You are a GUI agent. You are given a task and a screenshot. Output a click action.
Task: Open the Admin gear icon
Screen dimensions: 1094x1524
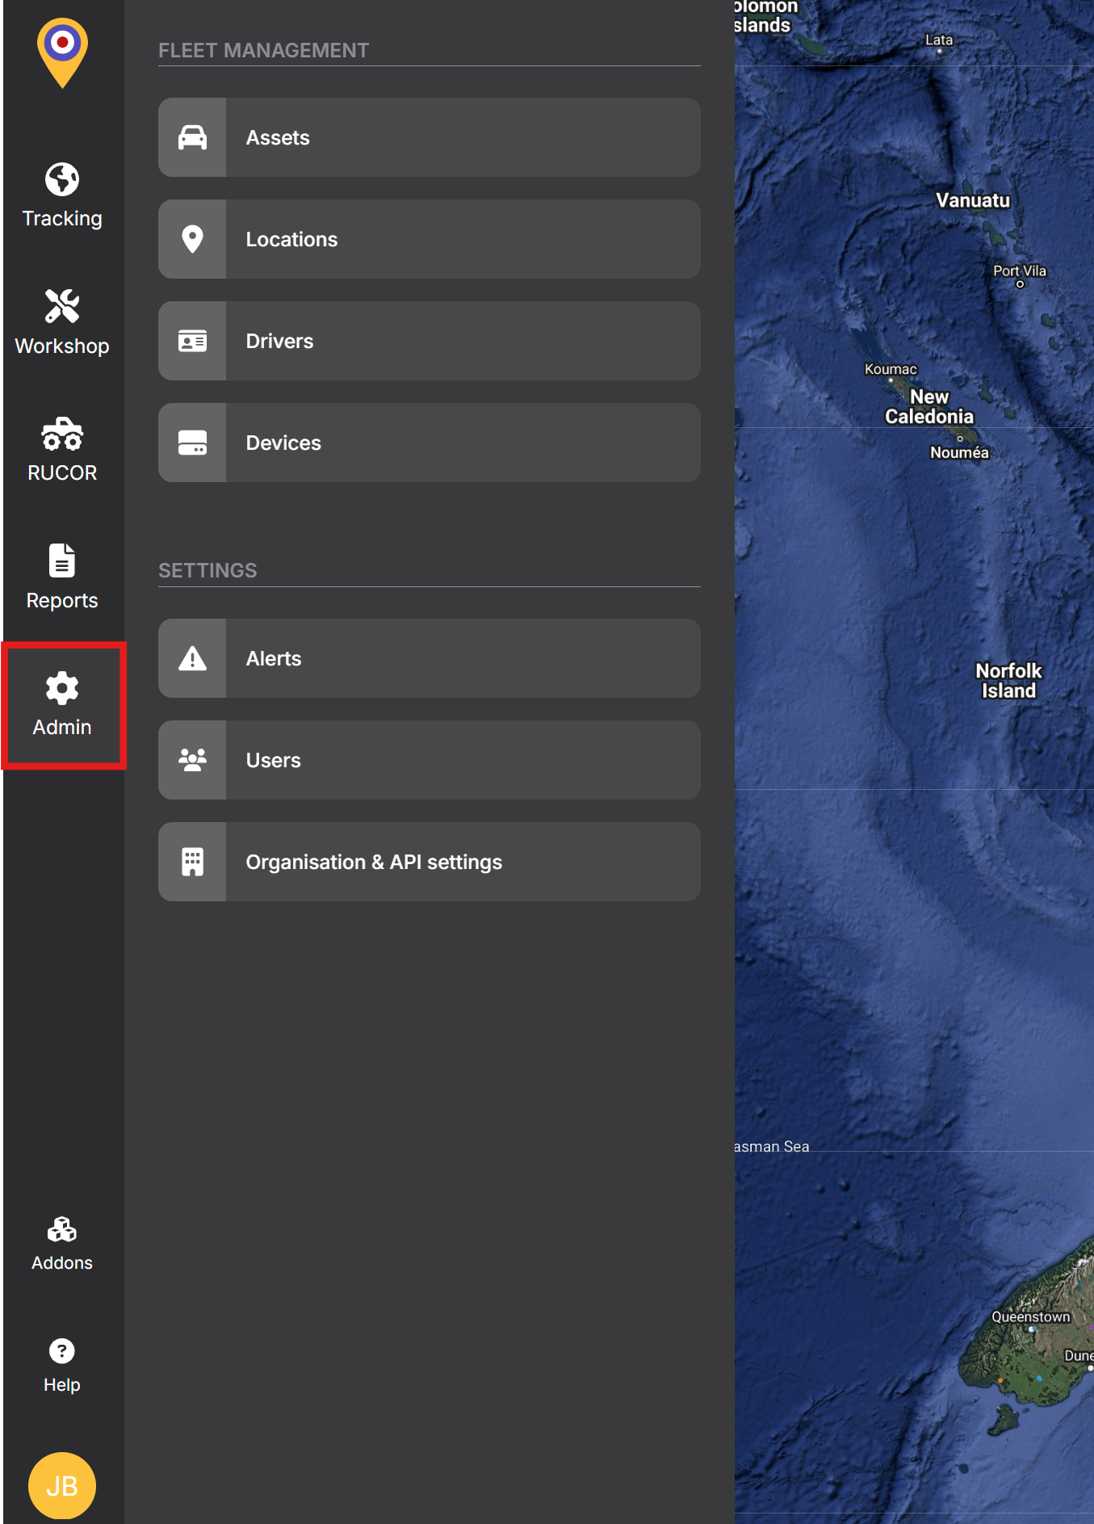[x=62, y=688]
